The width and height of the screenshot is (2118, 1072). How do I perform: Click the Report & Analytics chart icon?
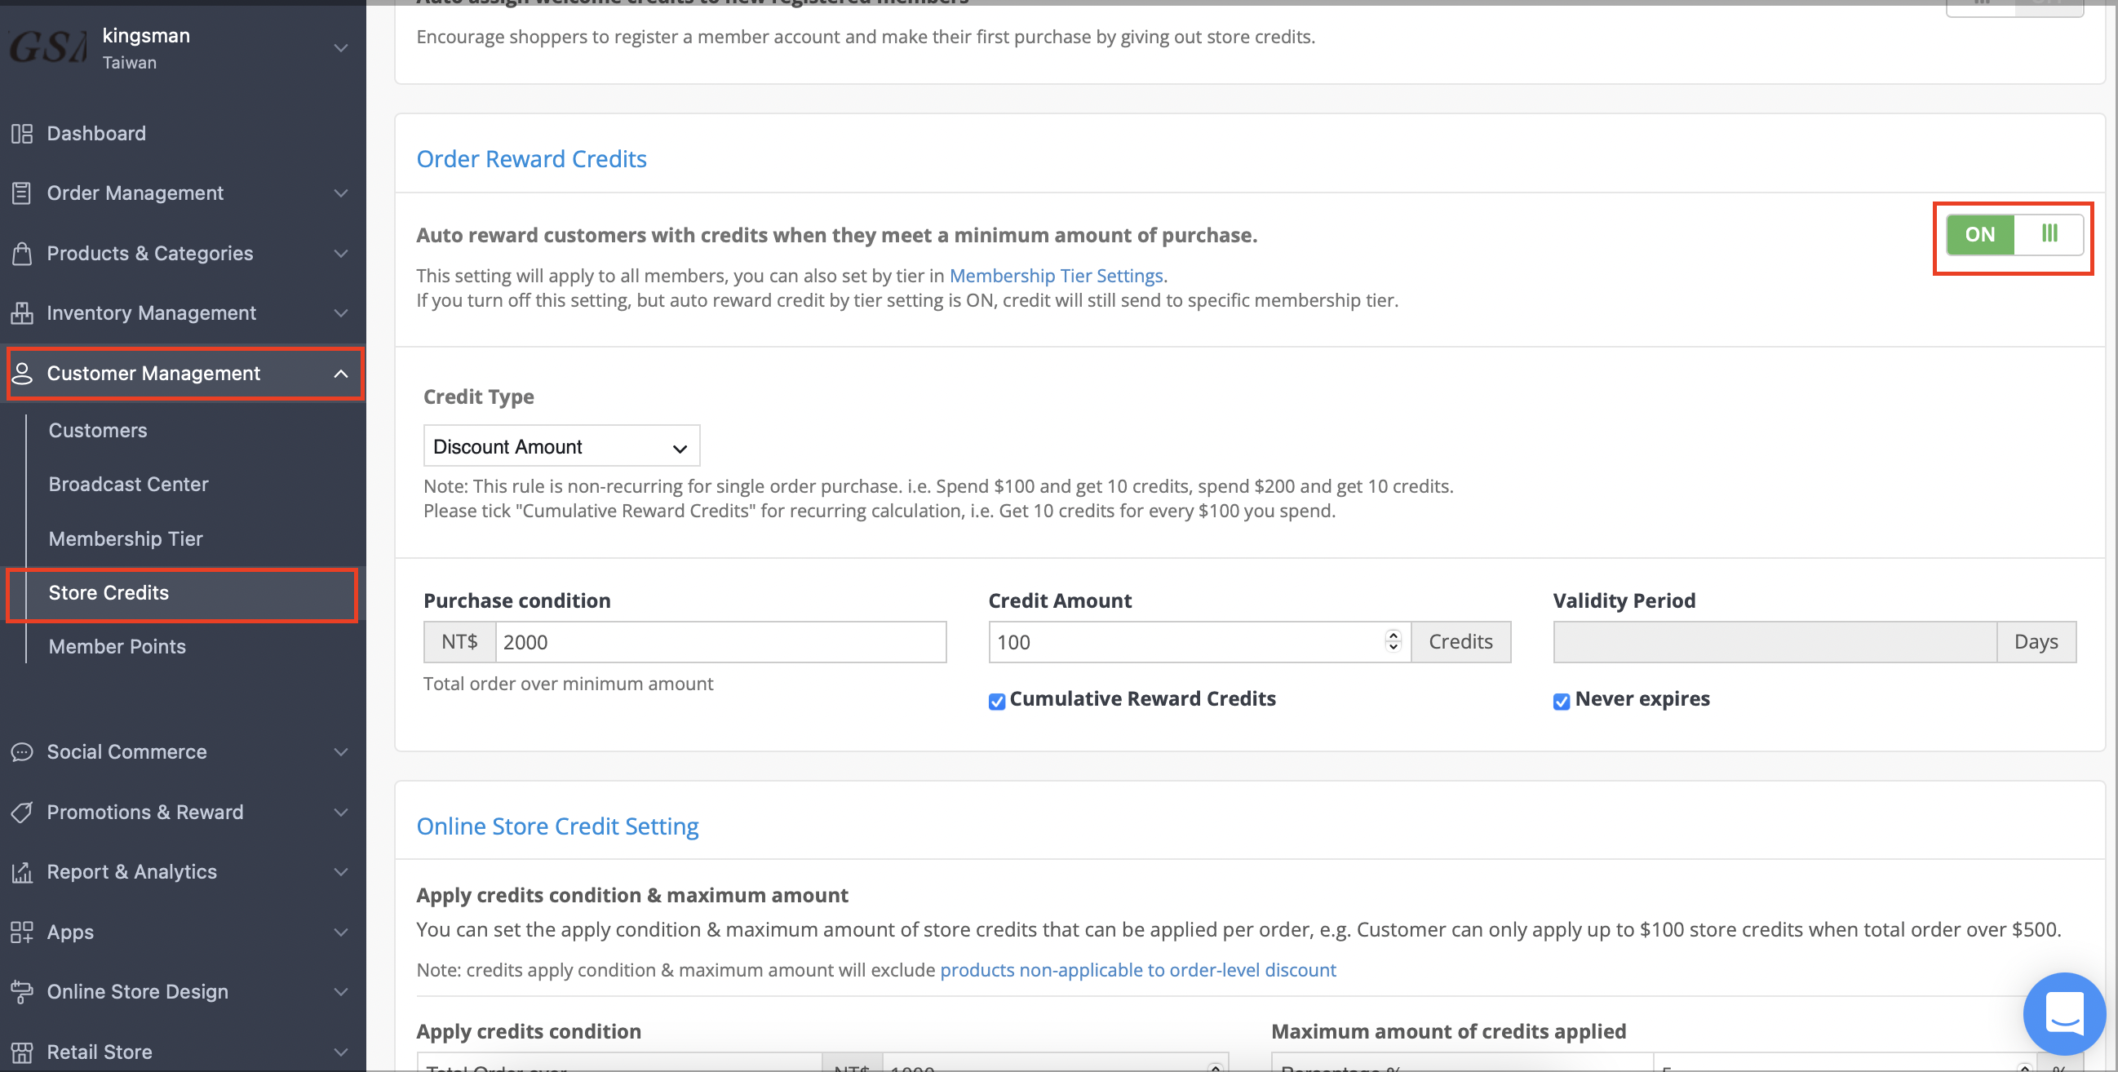(x=22, y=871)
